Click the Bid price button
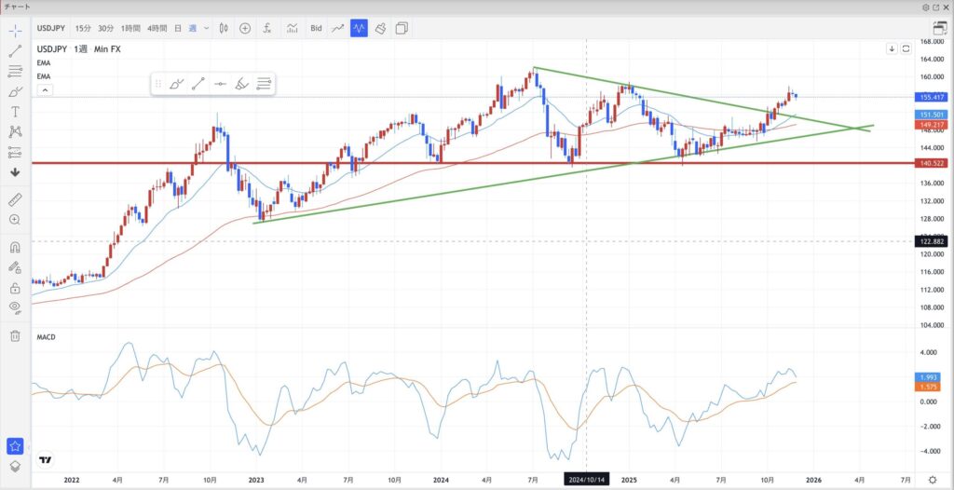The width and height of the screenshot is (954, 490). pos(316,28)
